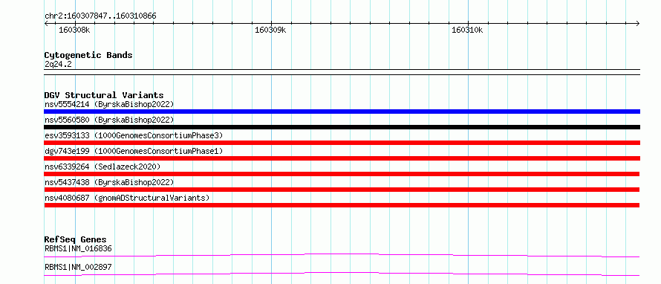The height and width of the screenshot is (284, 661).
Task: Click the left arrowhead of the ruler
Action: click(x=46, y=23)
